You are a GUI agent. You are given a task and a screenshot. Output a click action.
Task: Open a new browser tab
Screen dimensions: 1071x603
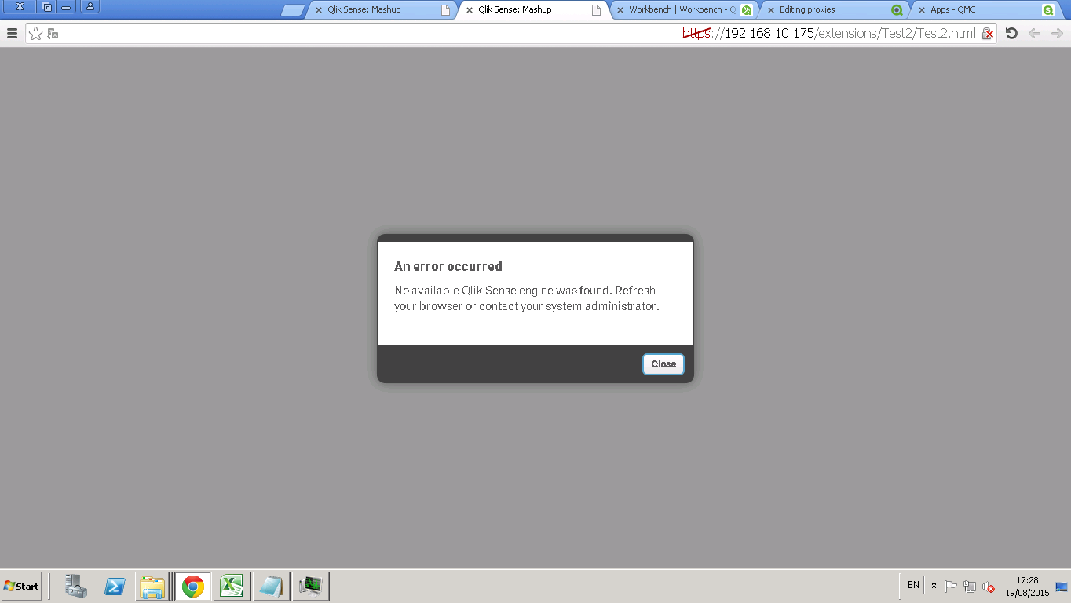tap(292, 10)
